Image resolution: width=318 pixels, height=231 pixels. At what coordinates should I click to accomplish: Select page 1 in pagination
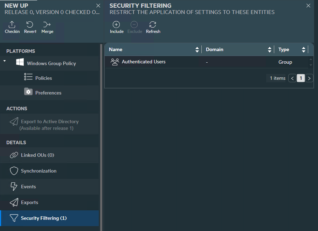pos(300,78)
